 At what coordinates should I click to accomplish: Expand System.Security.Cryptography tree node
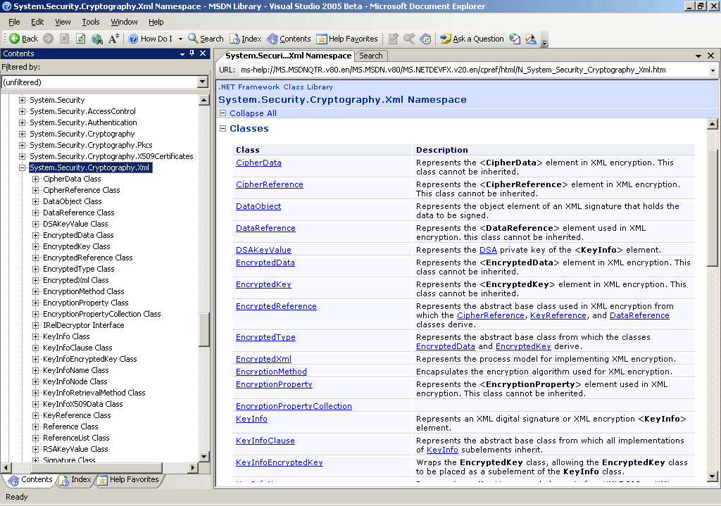pos(22,134)
